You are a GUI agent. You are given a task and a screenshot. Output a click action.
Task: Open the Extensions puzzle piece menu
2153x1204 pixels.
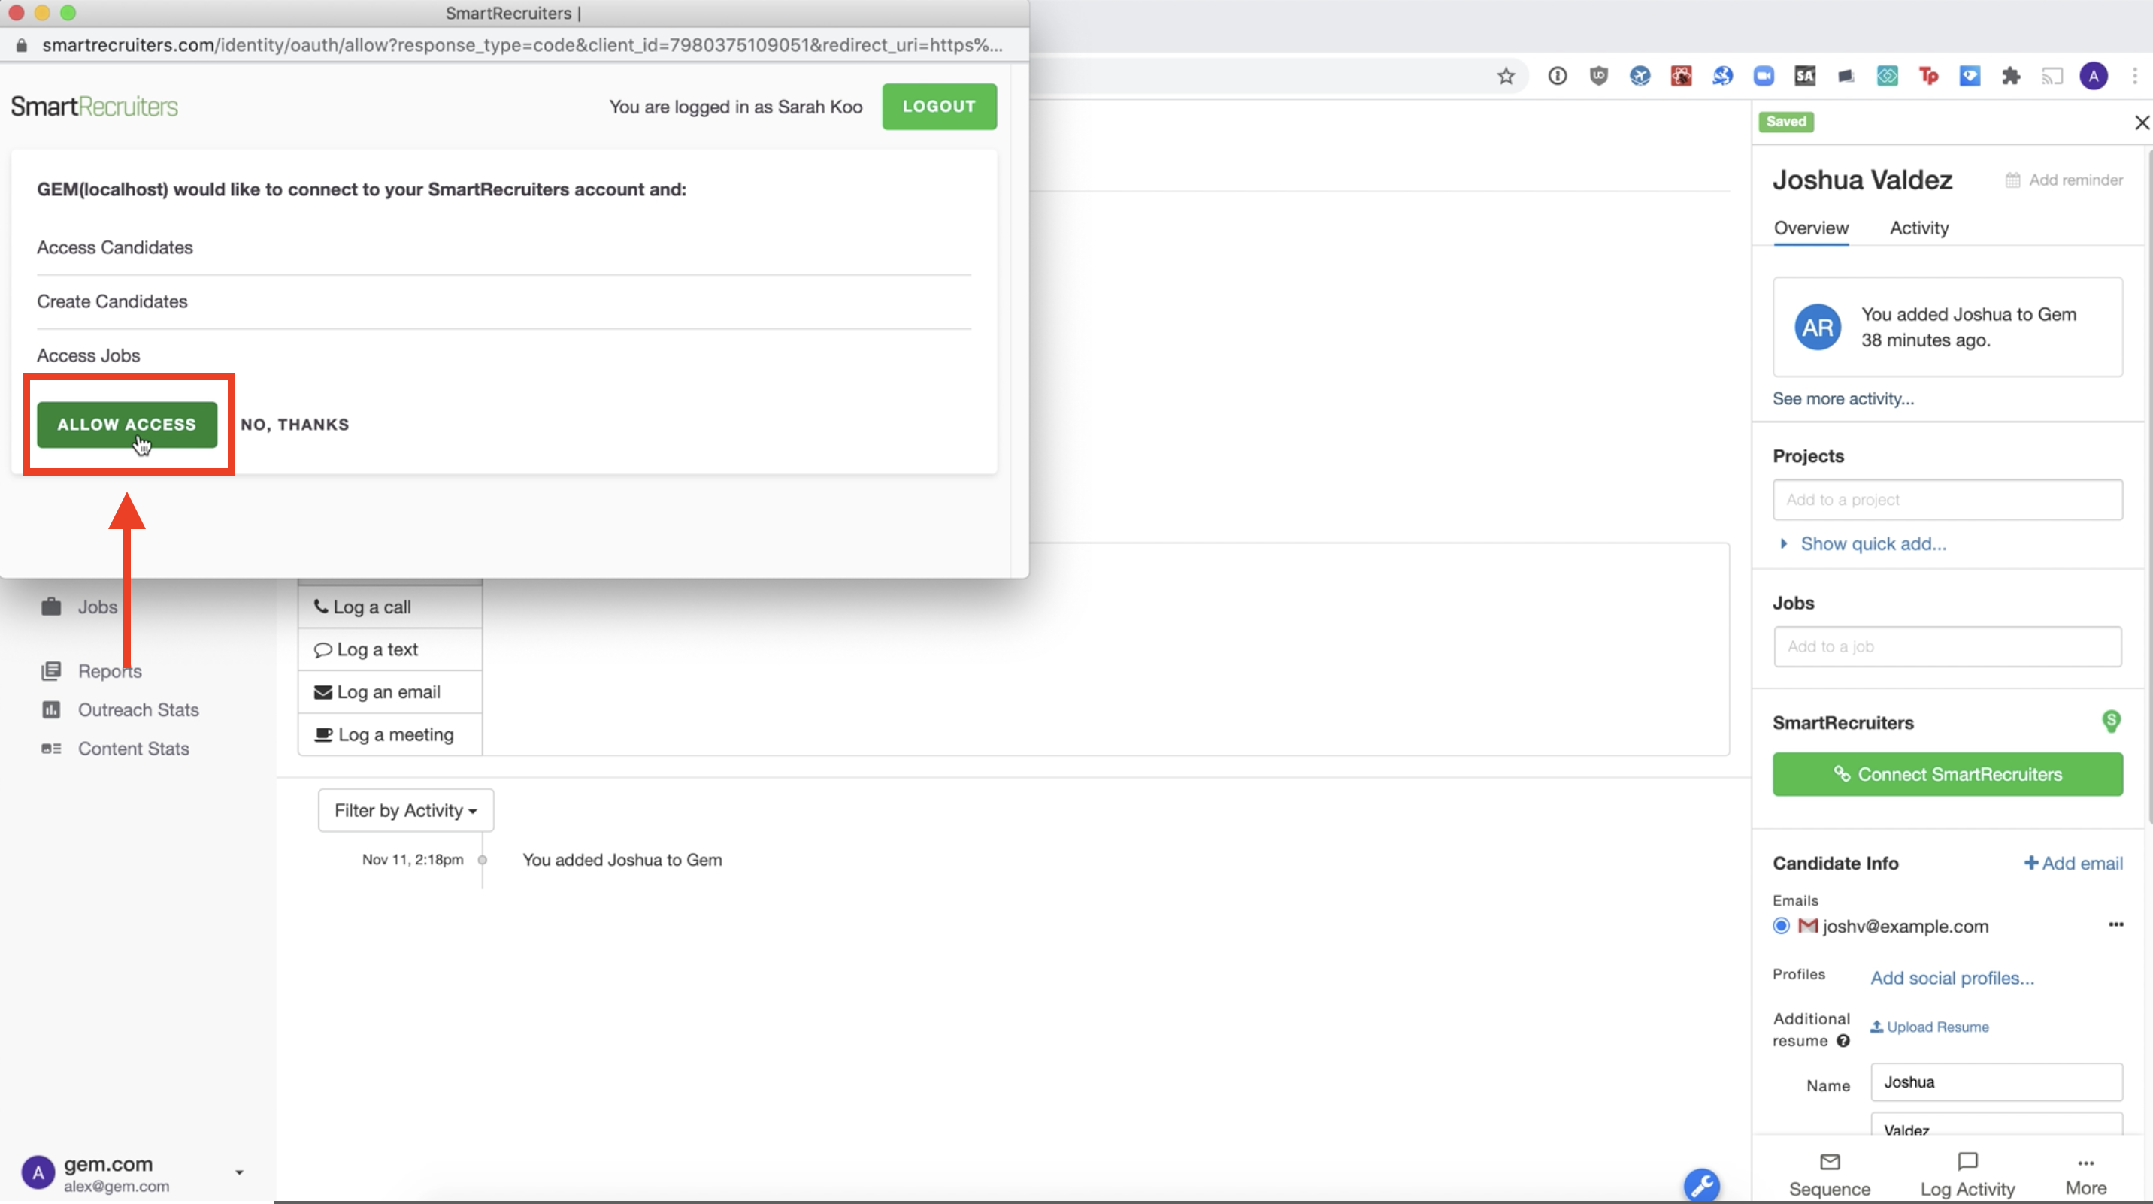tap(2011, 76)
